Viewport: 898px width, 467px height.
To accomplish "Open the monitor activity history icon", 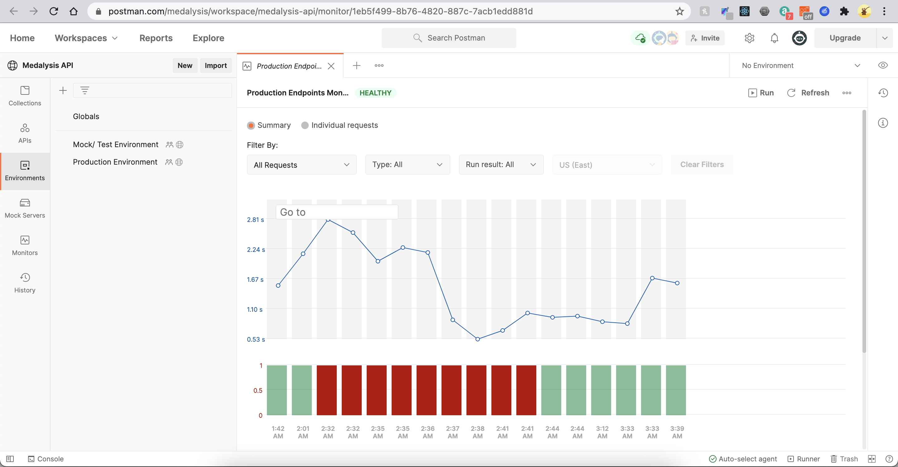I will [883, 93].
